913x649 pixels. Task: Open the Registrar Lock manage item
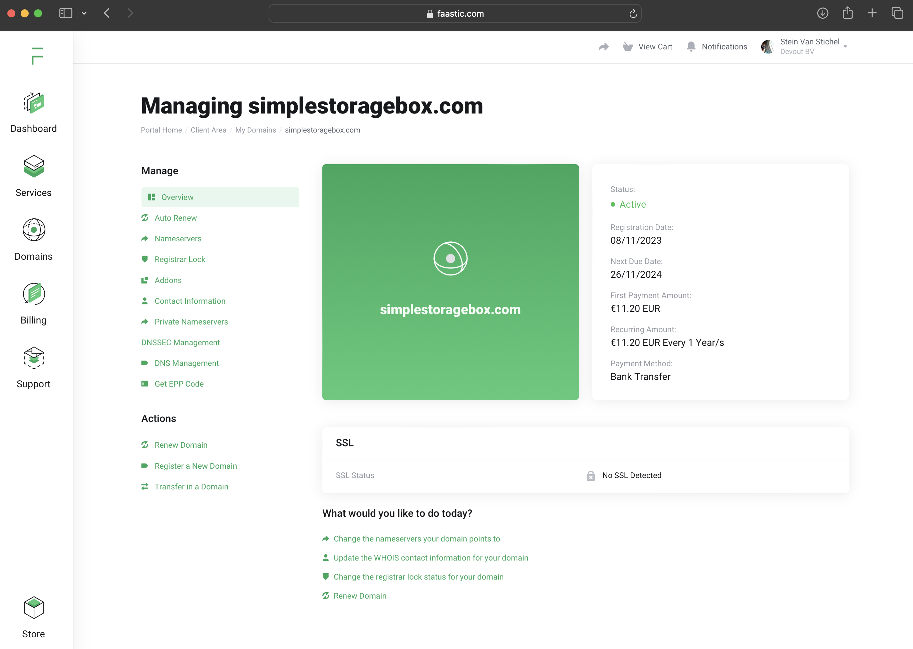click(x=180, y=259)
